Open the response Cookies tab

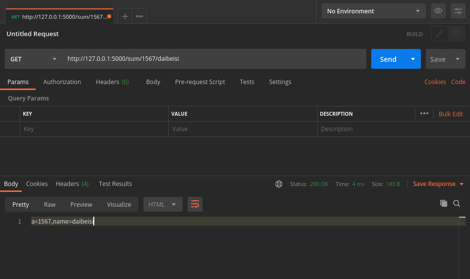[37, 184]
